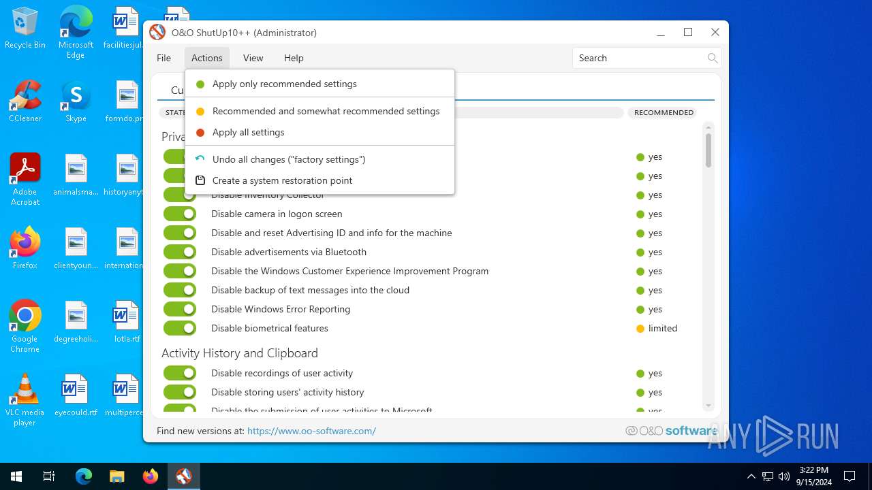The image size is (872, 490).
Task: Open the View menu
Action: 253,58
